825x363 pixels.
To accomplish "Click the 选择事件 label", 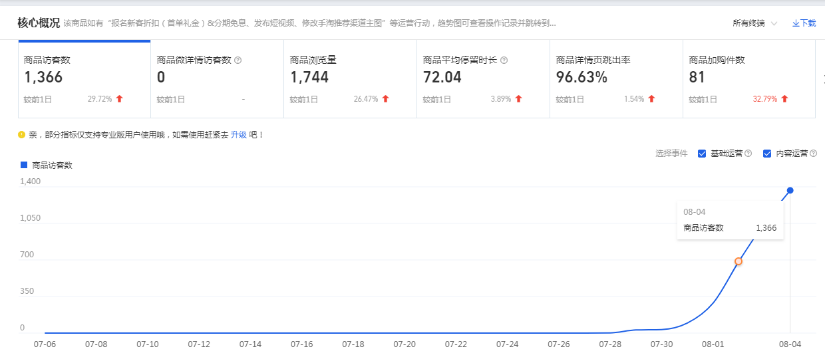I will (x=671, y=154).
